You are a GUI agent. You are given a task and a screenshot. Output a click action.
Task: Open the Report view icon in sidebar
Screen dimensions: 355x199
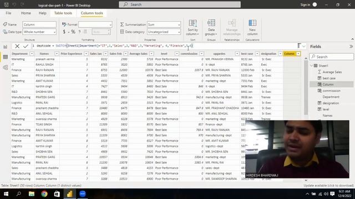point(5,46)
